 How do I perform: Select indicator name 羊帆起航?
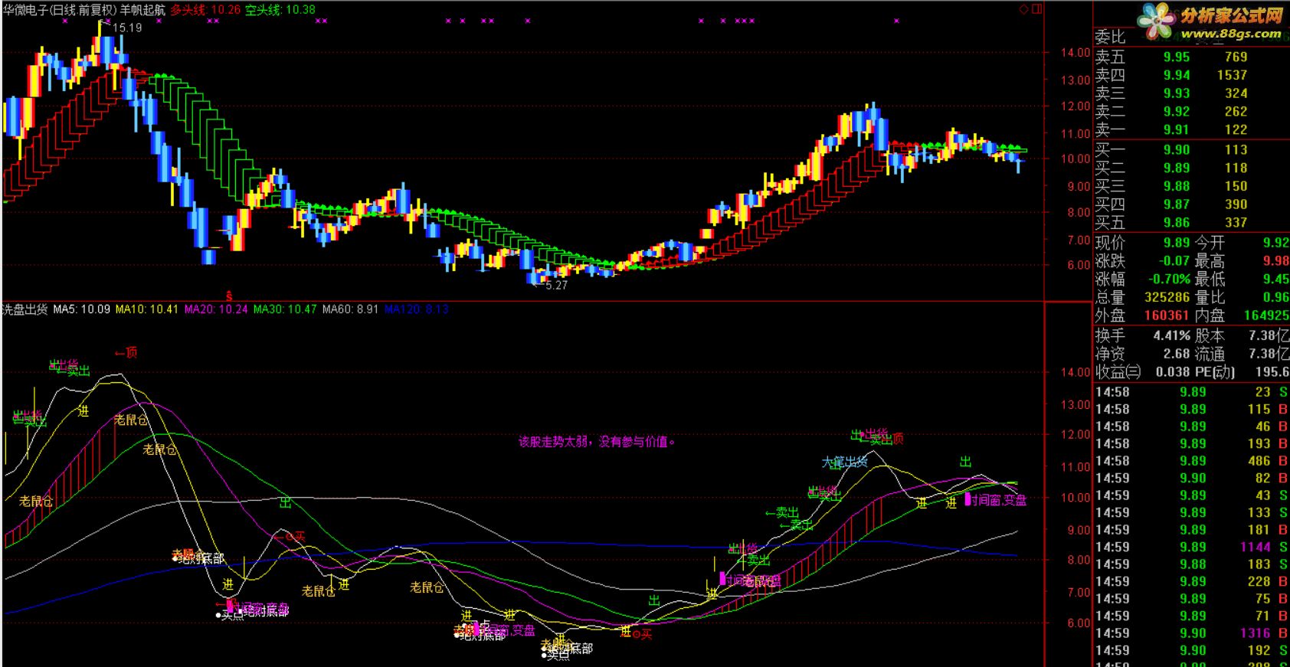pyautogui.click(x=142, y=10)
